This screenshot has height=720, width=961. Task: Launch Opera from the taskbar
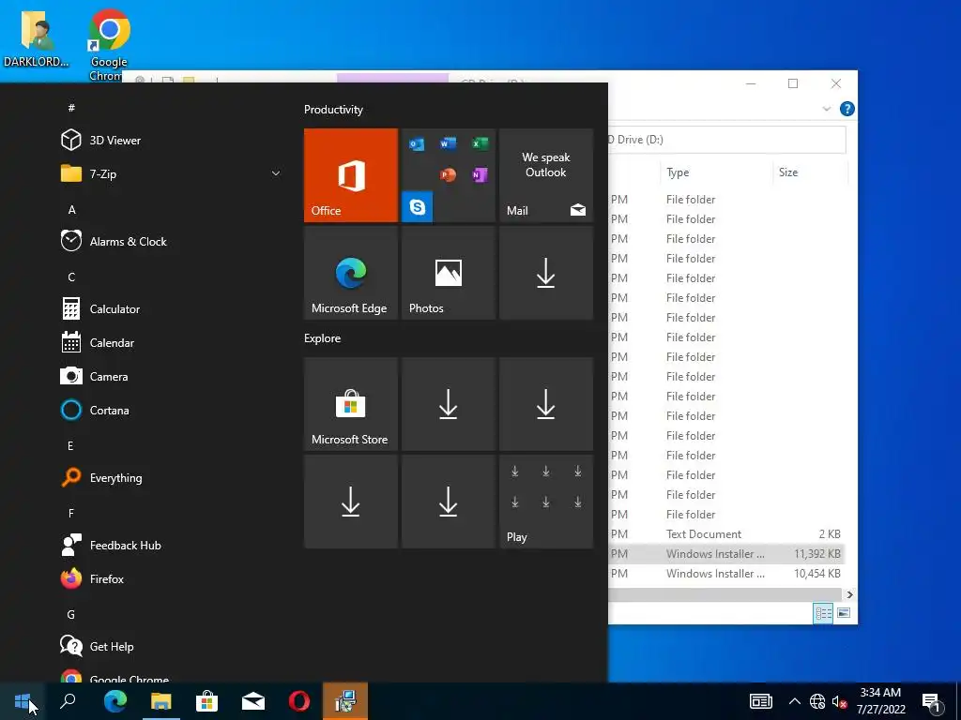[x=299, y=701]
